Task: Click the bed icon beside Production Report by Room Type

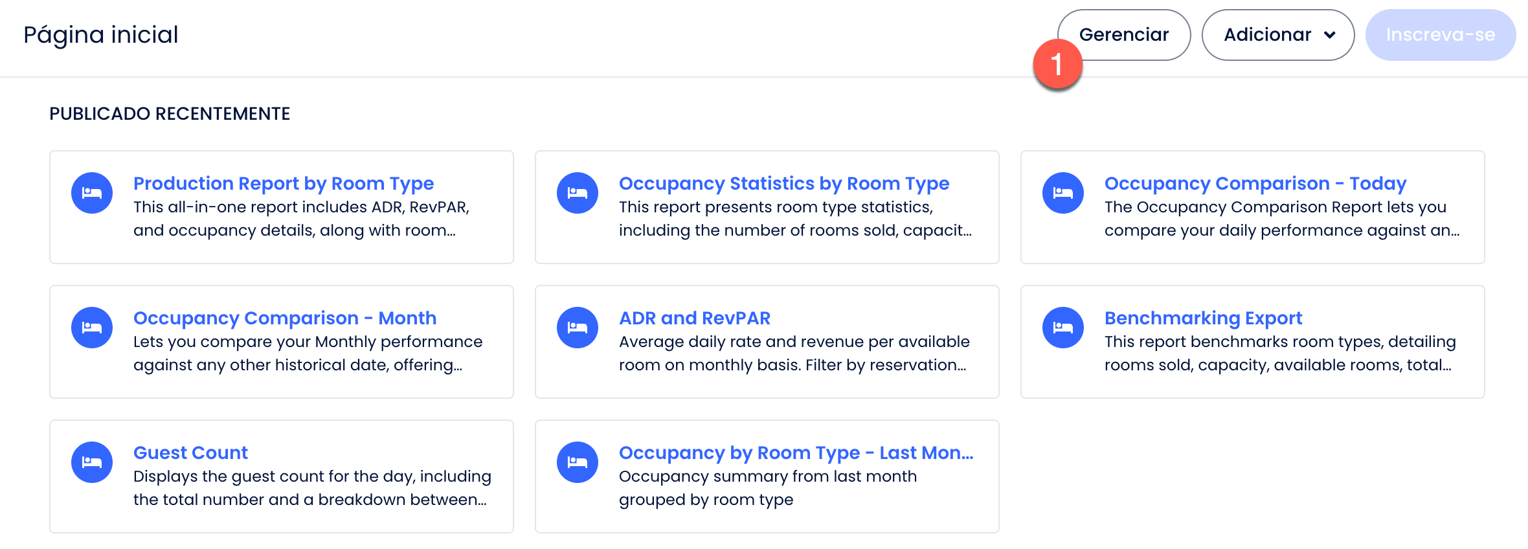Action: point(92,193)
